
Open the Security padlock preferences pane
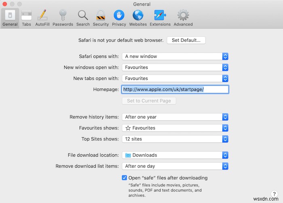click(101, 18)
